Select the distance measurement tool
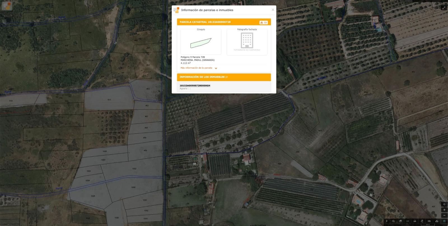Viewport: 448px width, 226px height. coord(408,221)
